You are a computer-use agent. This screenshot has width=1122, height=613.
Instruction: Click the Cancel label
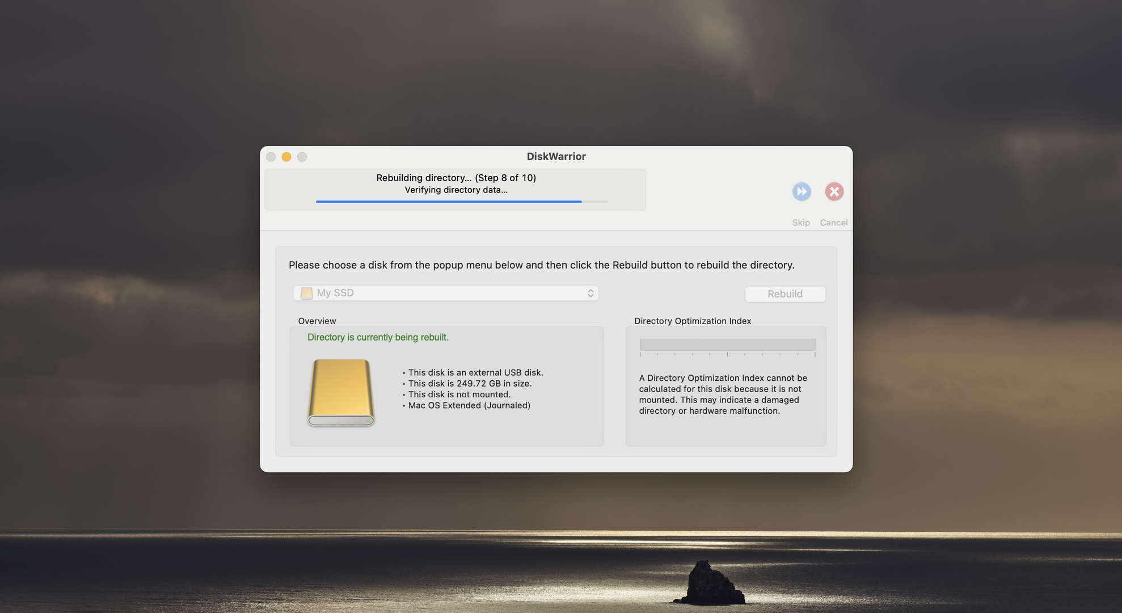(834, 222)
